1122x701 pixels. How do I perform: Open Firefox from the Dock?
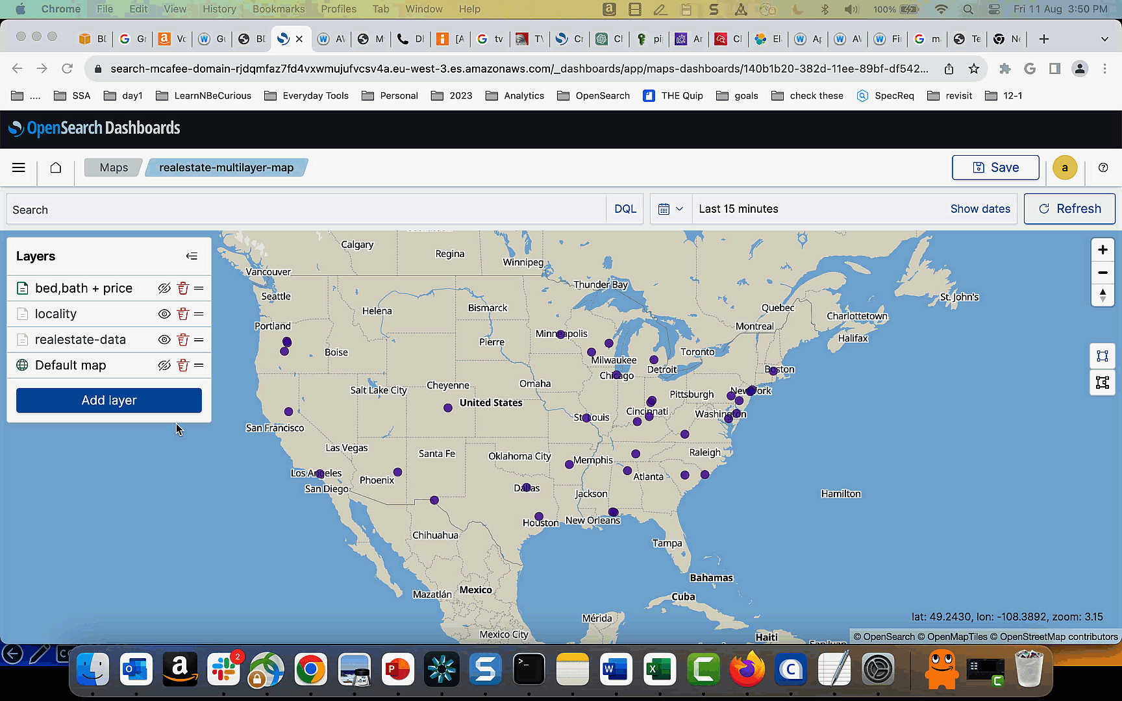747,669
